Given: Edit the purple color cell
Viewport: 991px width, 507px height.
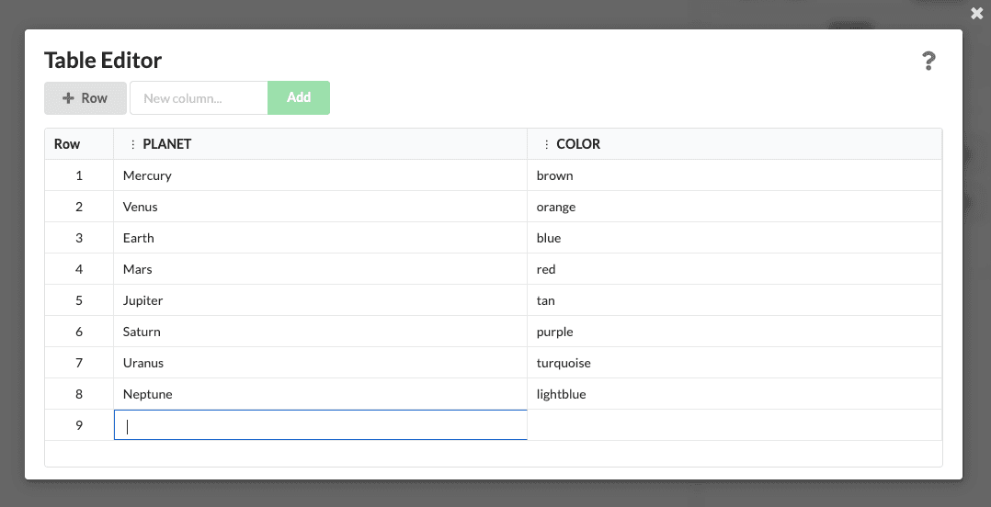Looking at the screenshot, I should 734,332.
